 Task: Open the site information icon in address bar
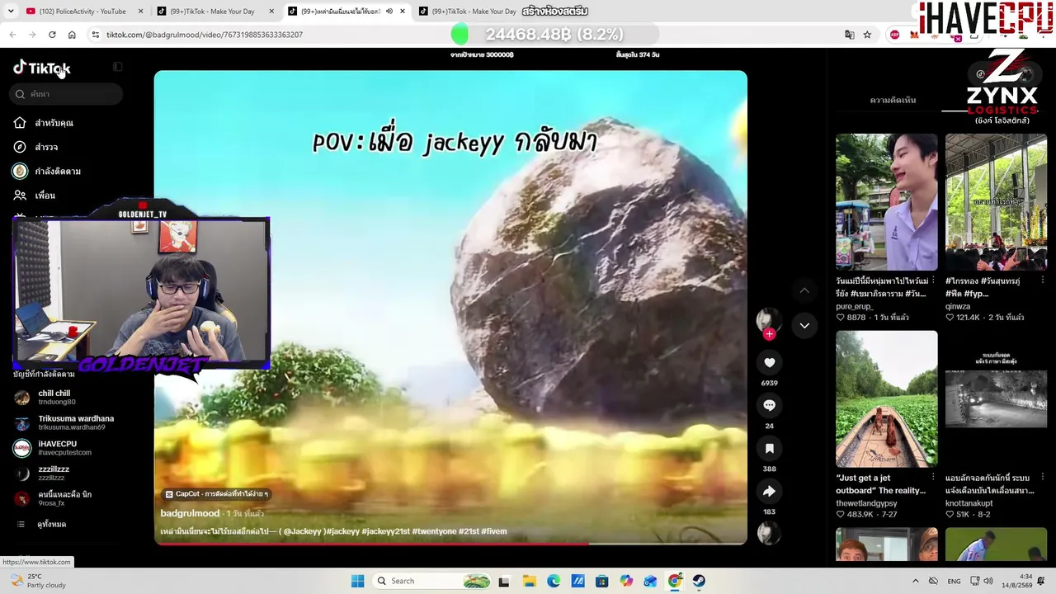coord(96,35)
